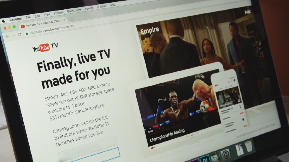The width and height of the screenshot is (289, 162).
Task: Click the YouTube TV logo
Action: pos(45,47)
